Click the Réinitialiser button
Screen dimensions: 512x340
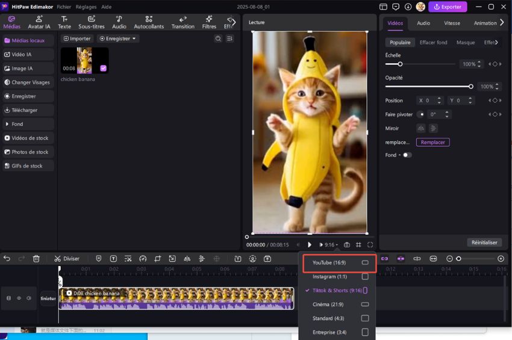coord(484,243)
